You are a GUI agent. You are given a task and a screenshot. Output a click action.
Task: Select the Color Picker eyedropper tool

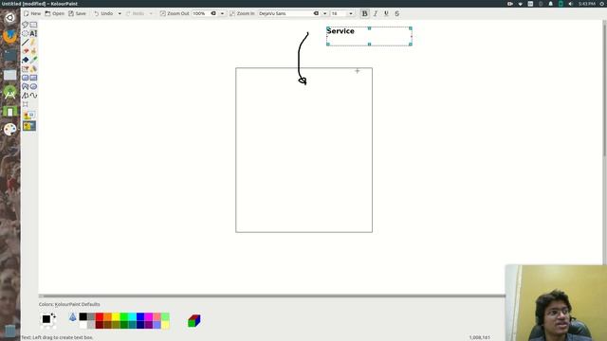tap(34, 60)
